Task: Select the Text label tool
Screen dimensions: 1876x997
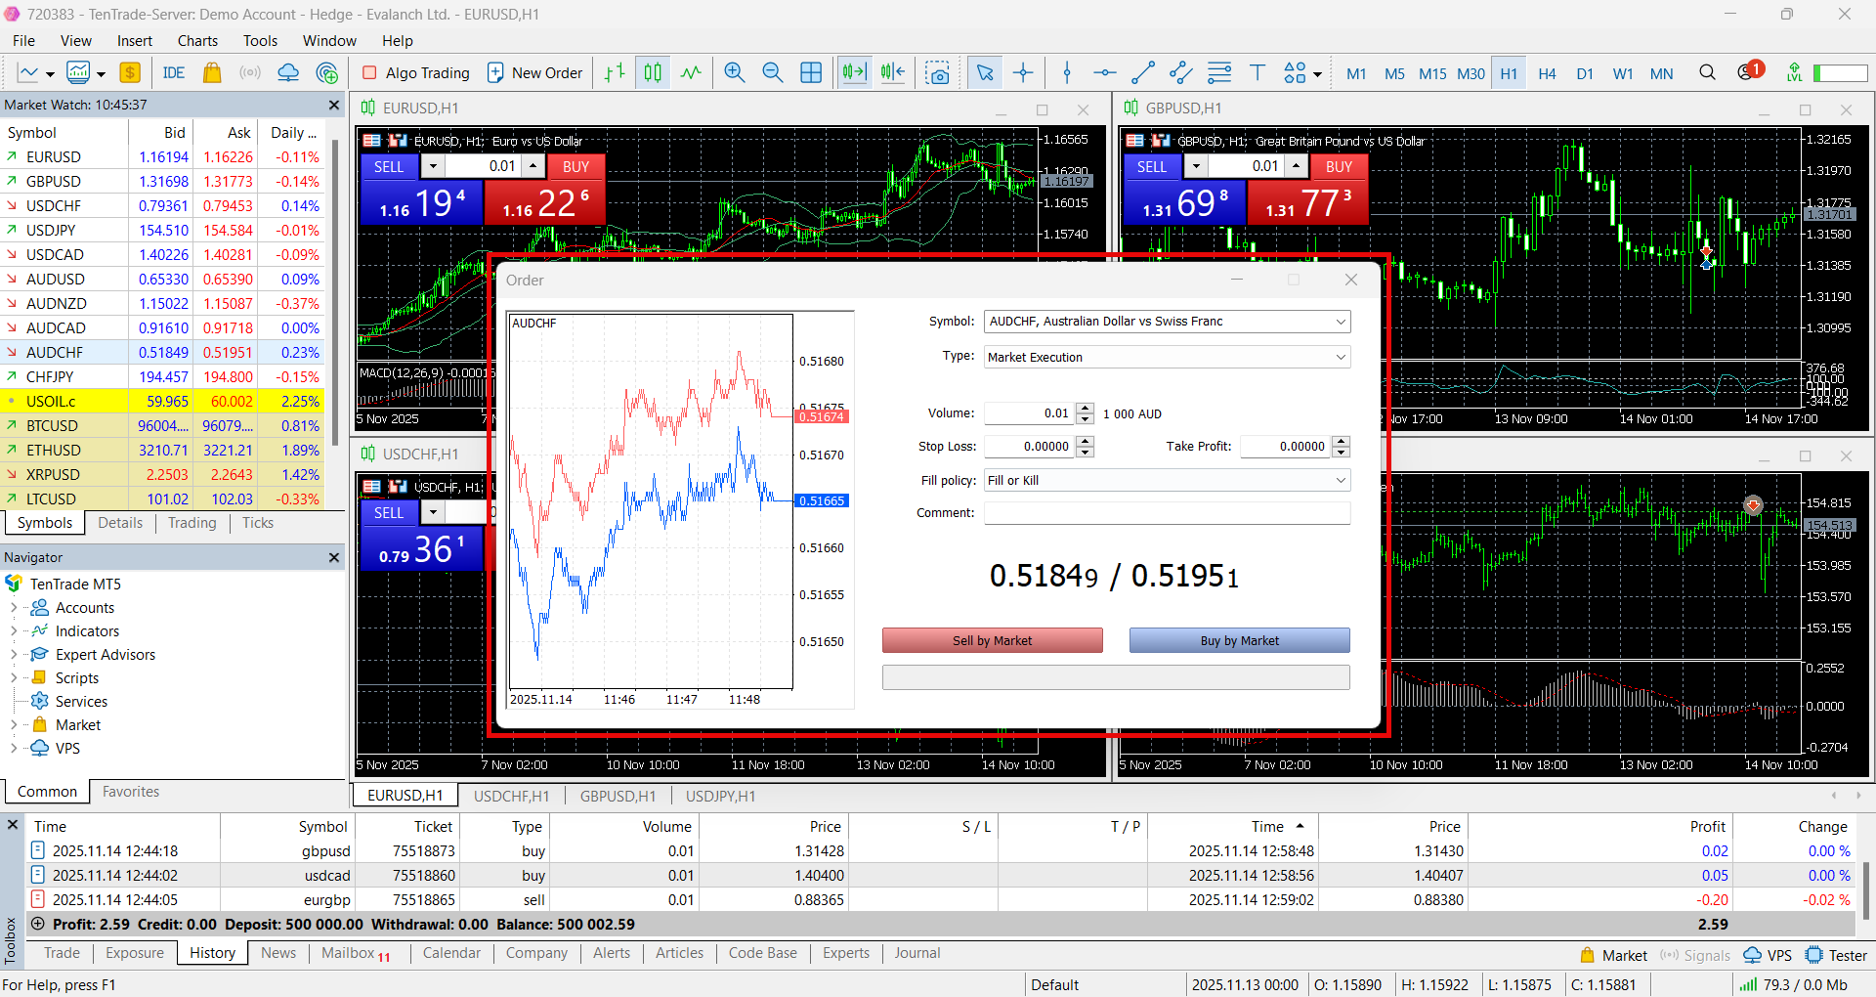Action: 1258,72
